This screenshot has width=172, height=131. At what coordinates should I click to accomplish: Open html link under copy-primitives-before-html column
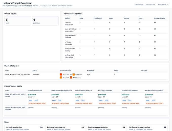coord(59,100)
